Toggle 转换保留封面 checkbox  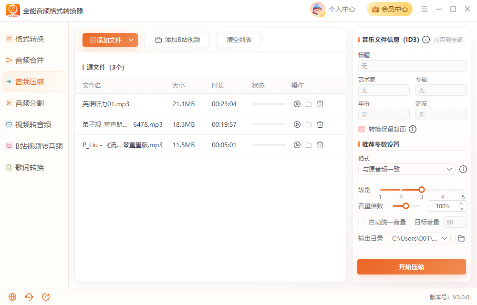pyautogui.click(x=362, y=129)
